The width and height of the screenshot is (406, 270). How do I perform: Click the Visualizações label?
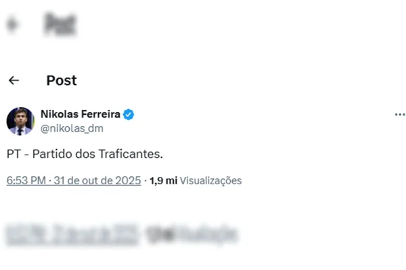point(210,180)
